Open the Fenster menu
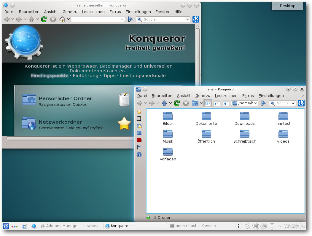The width and height of the screenshot is (312, 236). 163,12
